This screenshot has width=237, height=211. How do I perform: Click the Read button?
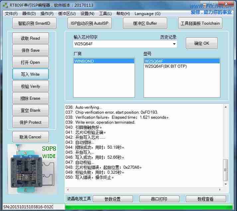[x=30, y=38]
